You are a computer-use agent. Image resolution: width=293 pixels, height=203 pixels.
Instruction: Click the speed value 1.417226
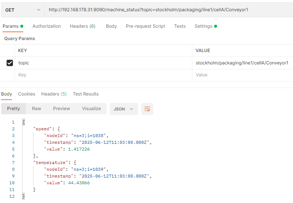(79, 149)
